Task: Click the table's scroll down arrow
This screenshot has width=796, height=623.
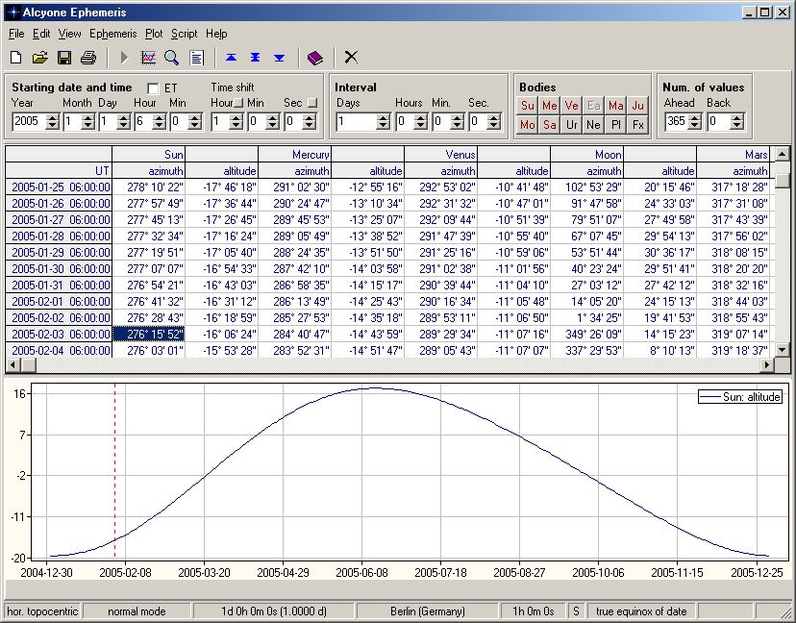Action: (783, 350)
